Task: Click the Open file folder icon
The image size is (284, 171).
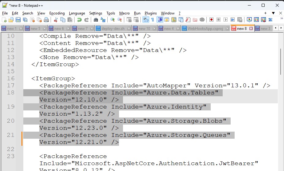Action: [11, 20]
